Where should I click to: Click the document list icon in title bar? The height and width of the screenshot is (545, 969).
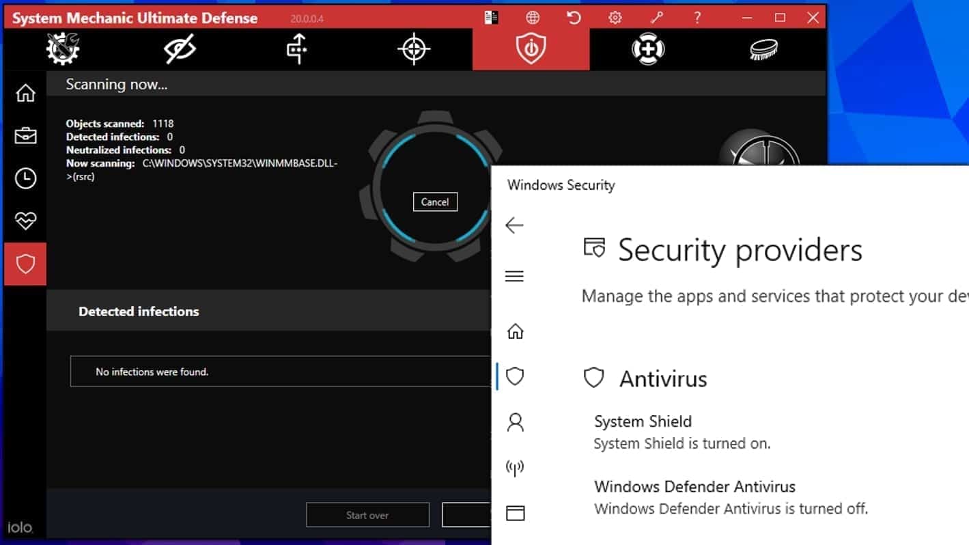coord(491,18)
